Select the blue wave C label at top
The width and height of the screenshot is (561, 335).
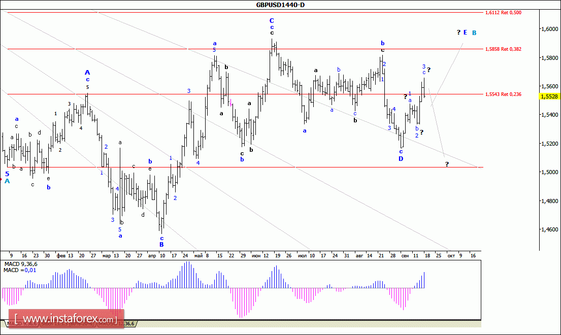[x=272, y=21]
